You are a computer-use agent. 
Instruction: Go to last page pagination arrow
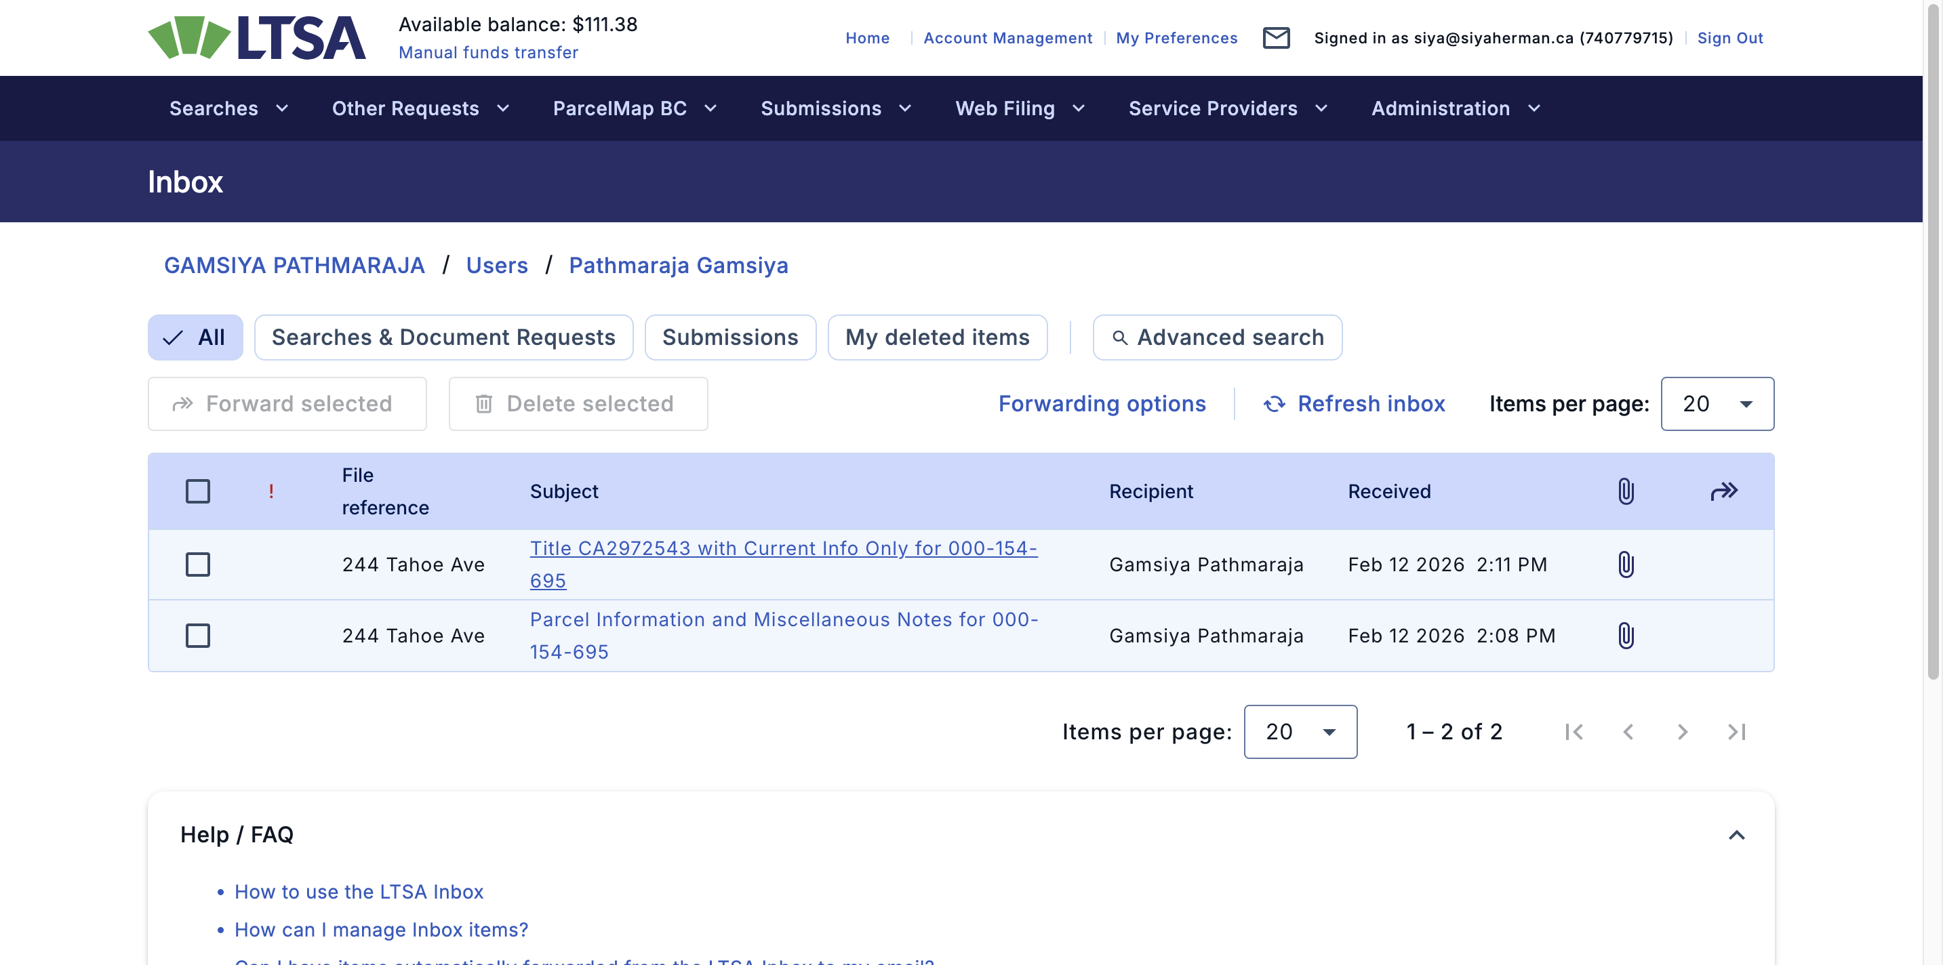point(1736,732)
